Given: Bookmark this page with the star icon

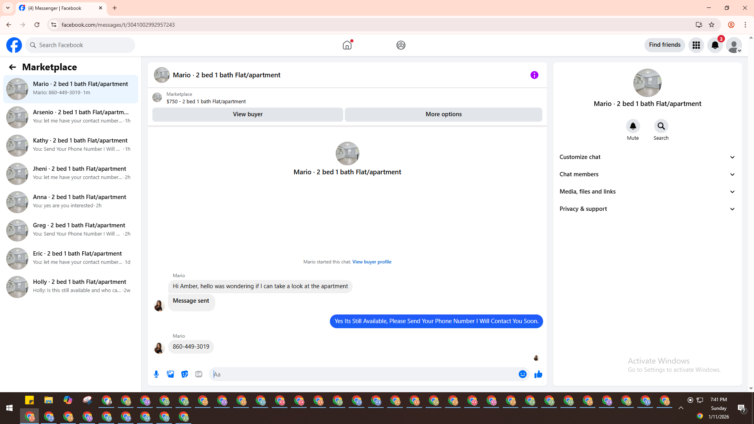Looking at the screenshot, I should pos(712,25).
